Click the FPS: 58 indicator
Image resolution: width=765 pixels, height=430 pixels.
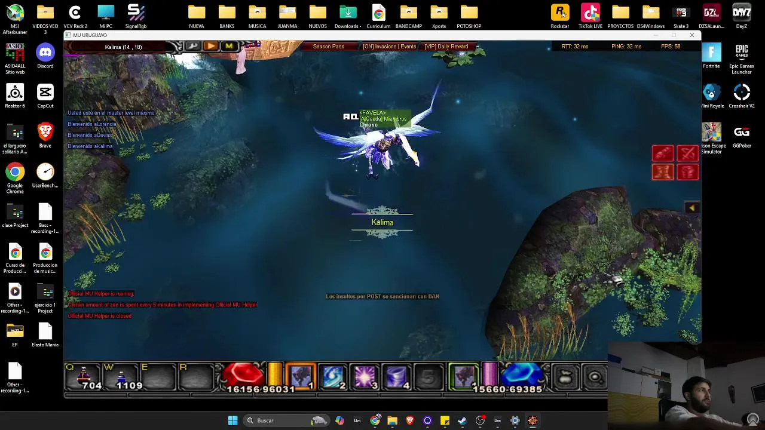click(x=671, y=47)
